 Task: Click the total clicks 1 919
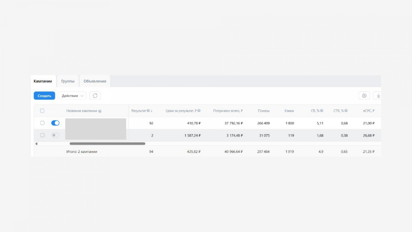[x=290, y=152]
